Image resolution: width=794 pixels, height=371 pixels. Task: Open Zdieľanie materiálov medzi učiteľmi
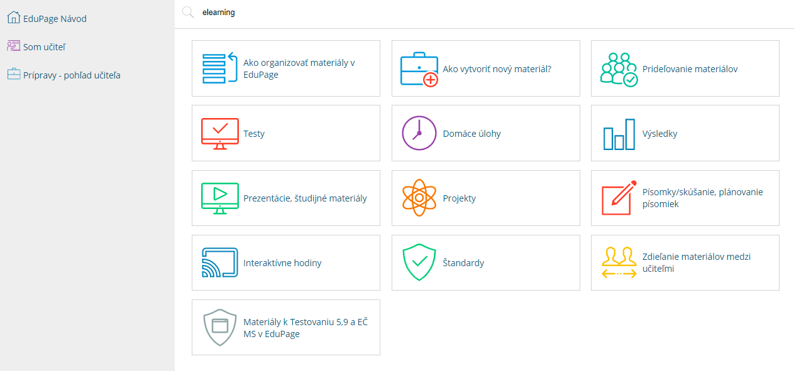click(685, 262)
